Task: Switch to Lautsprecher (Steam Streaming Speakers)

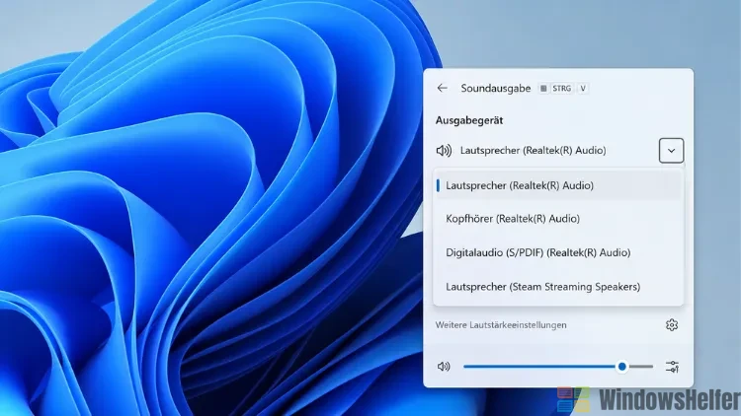Action: click(x=558, y=287)
